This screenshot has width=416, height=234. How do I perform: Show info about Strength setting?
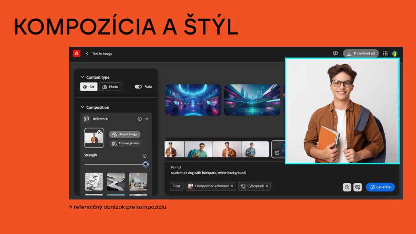coord(144,156)
